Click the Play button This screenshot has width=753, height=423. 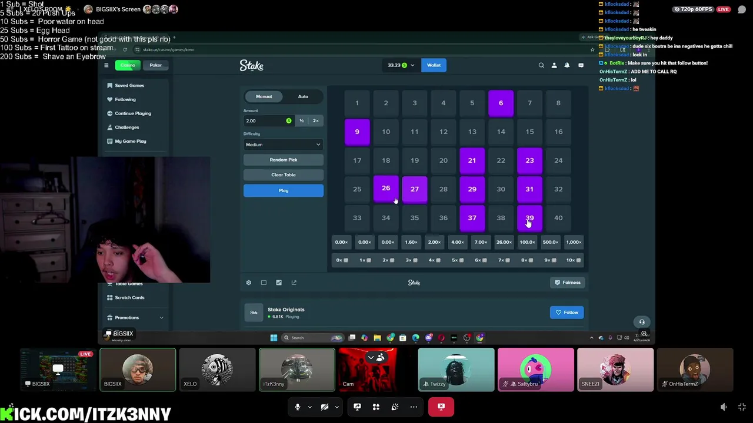pos(283,190)
